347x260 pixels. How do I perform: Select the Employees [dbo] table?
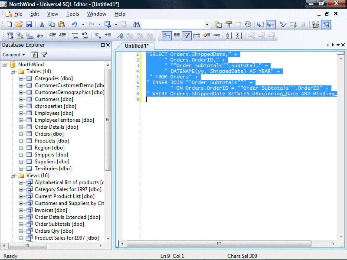point(54,113)
